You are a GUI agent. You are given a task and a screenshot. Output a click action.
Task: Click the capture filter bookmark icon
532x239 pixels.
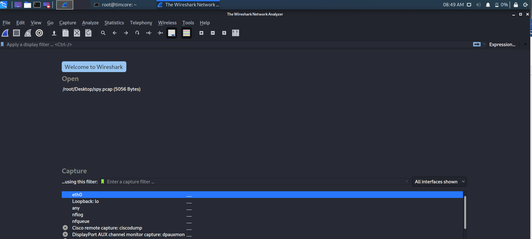pyautogui.click(x=103, y=182)
